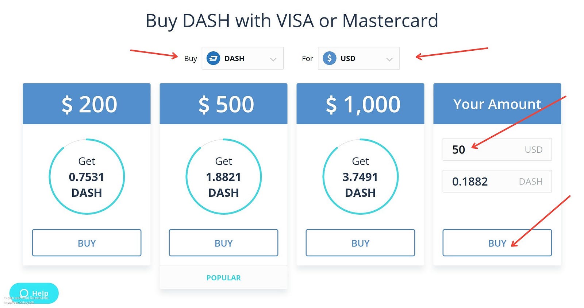This screenshot has width=584, height=308.
Task: Click BUY under Your Amount
Action: click(497, 243)
